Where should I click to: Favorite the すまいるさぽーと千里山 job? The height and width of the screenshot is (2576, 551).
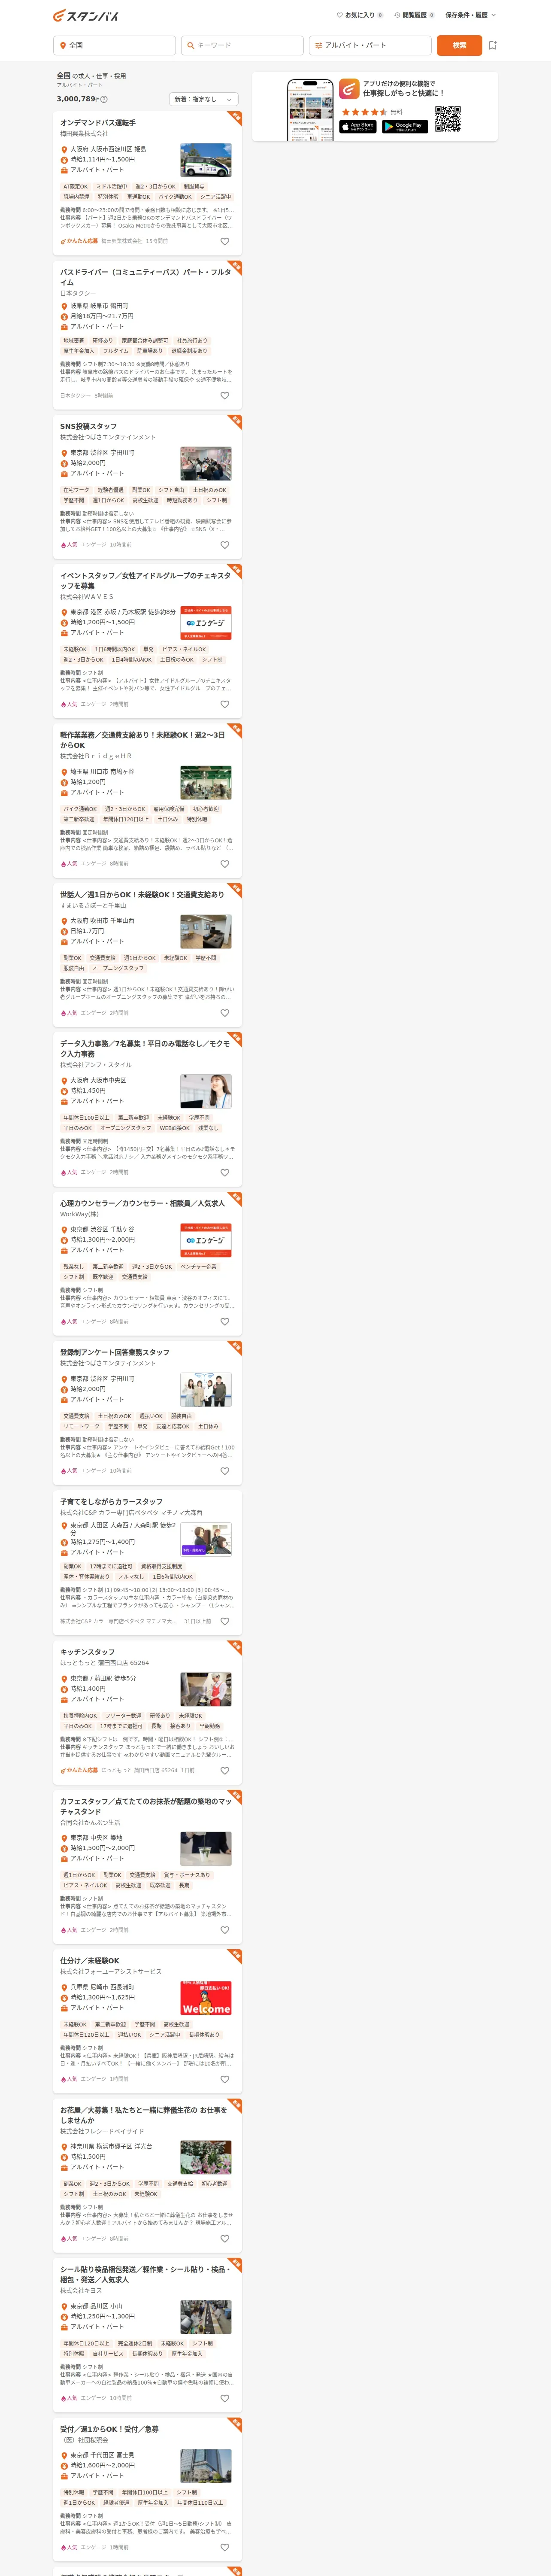click(x=224, y=1013)
